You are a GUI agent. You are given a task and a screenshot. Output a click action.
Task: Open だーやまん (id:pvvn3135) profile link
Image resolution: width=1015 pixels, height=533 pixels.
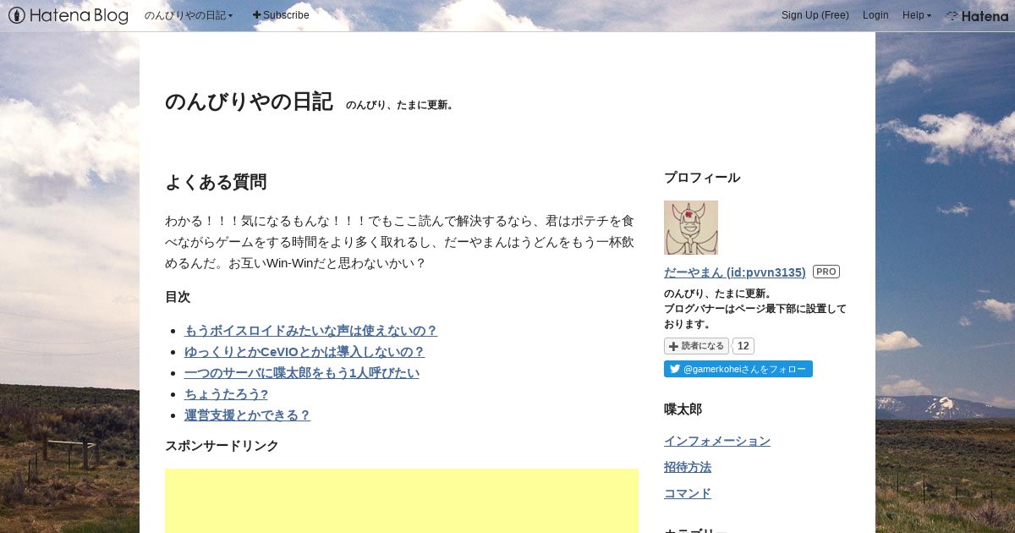[x=735, y=272]
